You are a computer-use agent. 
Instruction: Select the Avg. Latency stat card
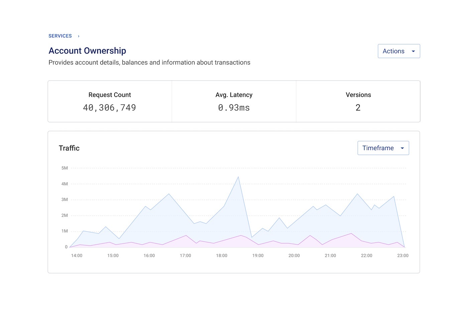pyautogui.click(x=234, y=101)
